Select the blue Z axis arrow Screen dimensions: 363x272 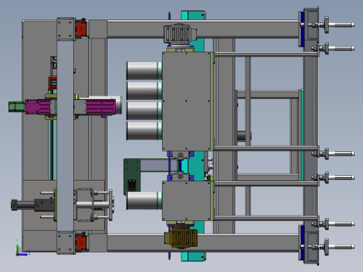(x=24, y=255)
